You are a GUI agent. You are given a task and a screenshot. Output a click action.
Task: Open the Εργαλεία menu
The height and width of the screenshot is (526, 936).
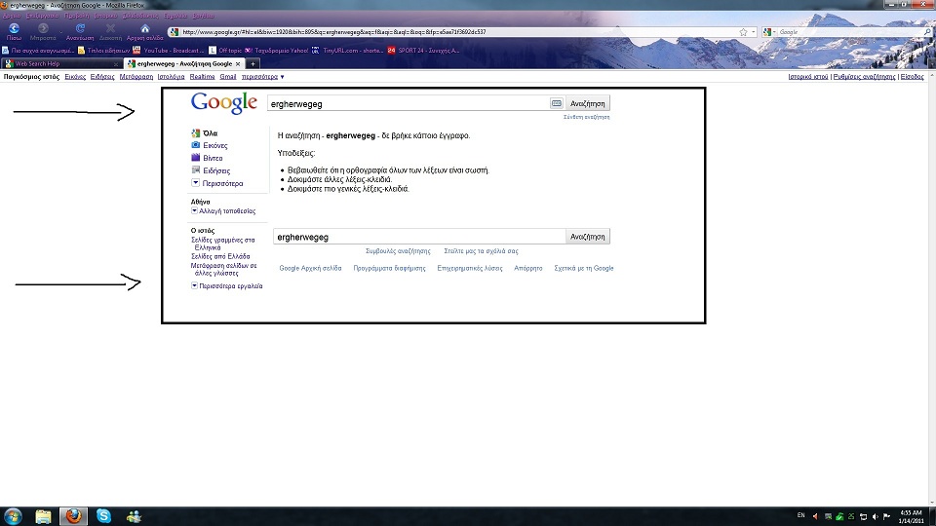(x=175, y=17)
